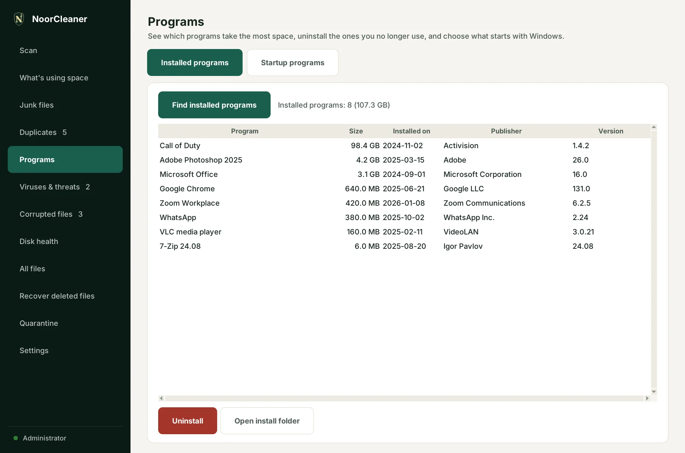Screen dimensions: 685x453
Task: Select the Google Chrome row
Action: (x=404, y=189)
